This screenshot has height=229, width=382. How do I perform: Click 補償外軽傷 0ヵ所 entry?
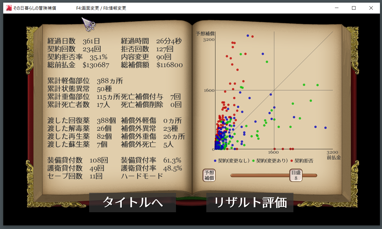(x=151, y=121)
